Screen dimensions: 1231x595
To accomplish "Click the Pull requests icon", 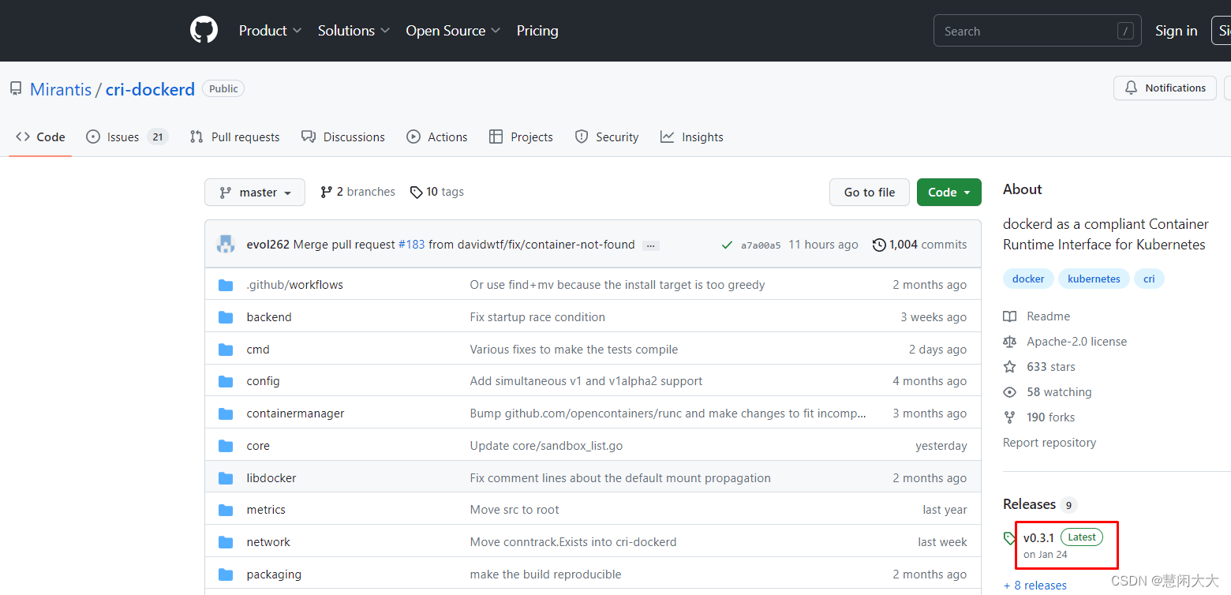I will [196, 137].
